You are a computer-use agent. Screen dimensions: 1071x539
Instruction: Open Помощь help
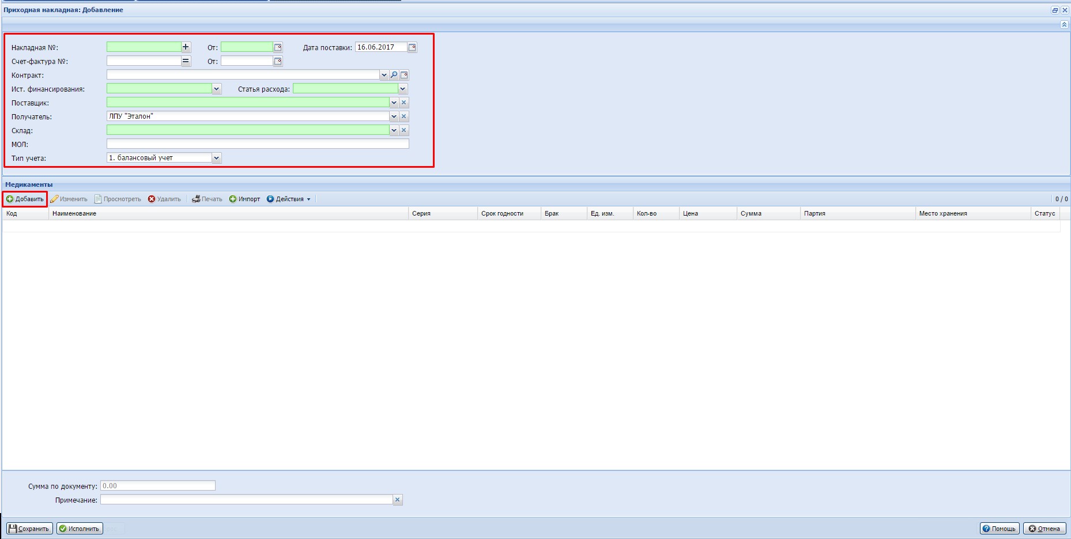(x=1000, y=529)
